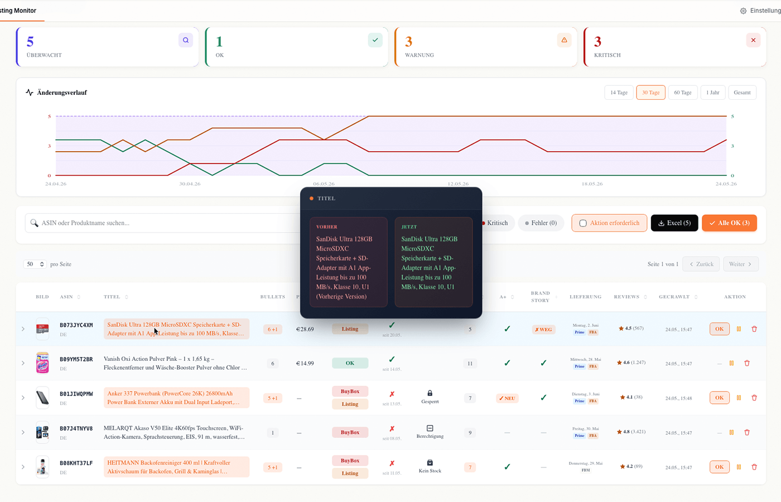
Task: Click the ✗ WEG brand story badge
Action: [543, 329]
